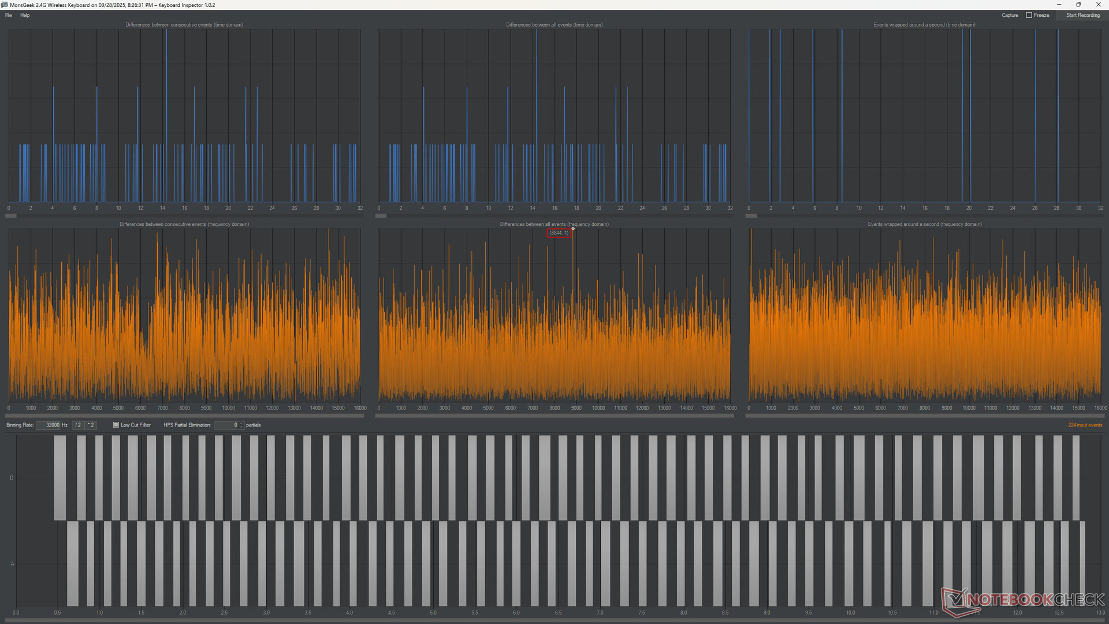Viewport: 1109px width, 624px height.
Task: Halve binning rate with /2 button
Action: (x=78, y=425)
